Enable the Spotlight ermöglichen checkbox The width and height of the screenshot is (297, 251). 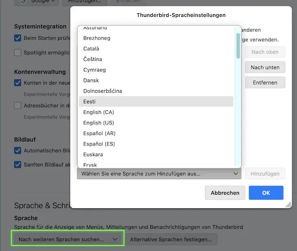tap(18, 52)
